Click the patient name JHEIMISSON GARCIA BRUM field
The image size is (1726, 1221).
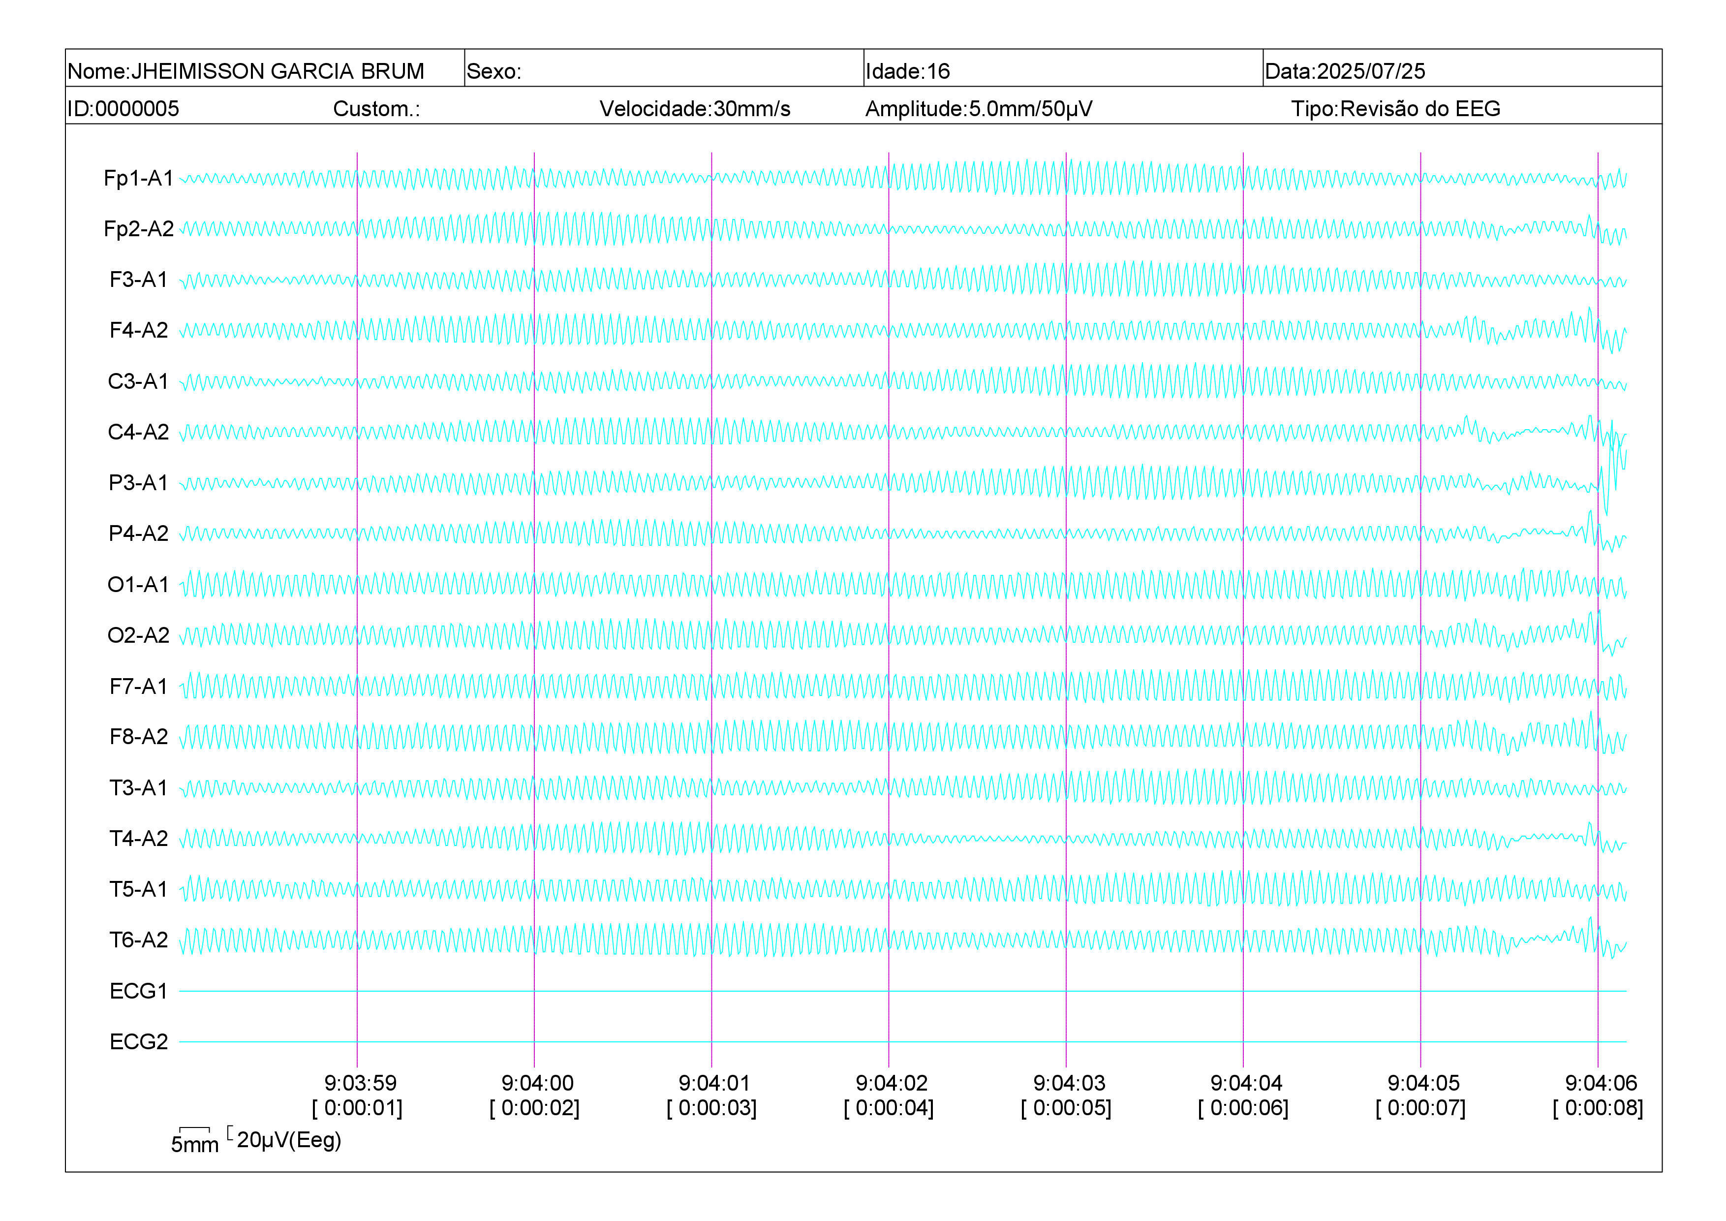[265, 68]
